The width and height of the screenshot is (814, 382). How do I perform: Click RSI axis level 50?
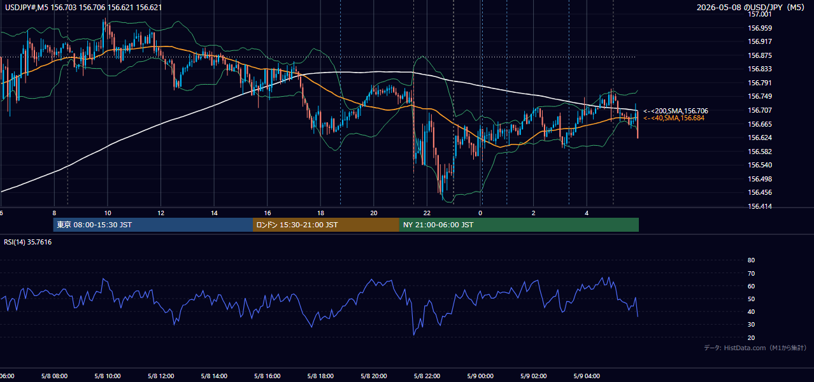[x=751, y=299]
